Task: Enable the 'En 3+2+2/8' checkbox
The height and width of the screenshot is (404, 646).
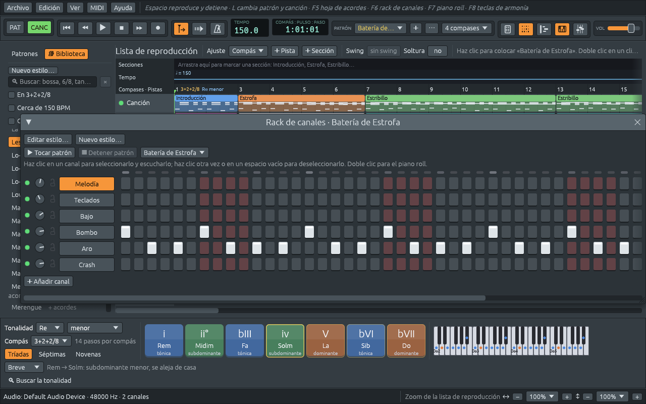Action: coord(12,94)
